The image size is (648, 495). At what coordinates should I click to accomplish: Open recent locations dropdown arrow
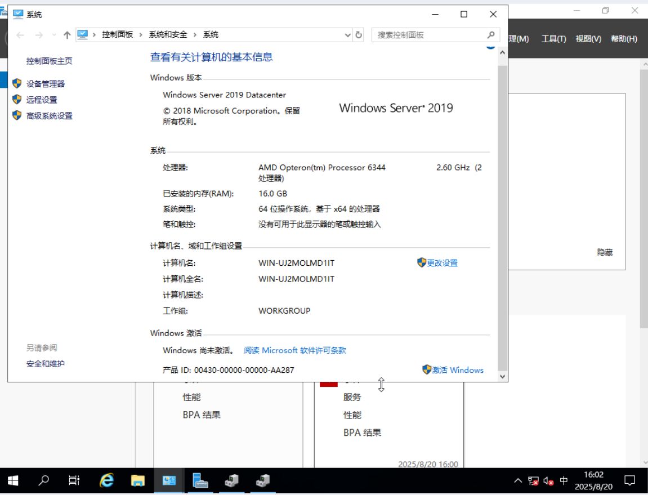click(54, 35)
